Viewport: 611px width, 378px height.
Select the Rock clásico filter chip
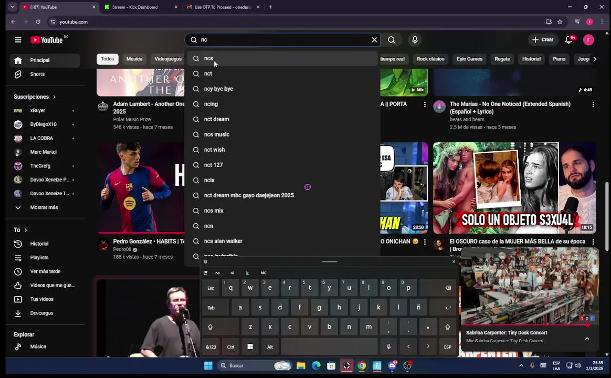pos(430,59)
